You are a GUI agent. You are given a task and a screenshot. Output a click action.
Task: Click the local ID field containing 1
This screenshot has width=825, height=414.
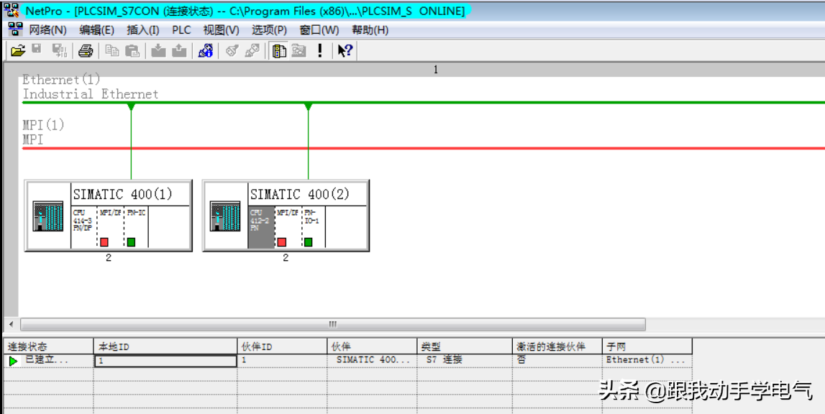click(165, 360)
